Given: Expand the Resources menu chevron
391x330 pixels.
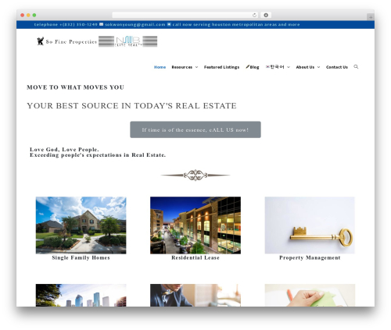Looking at the screenshot, I should 196,67.
